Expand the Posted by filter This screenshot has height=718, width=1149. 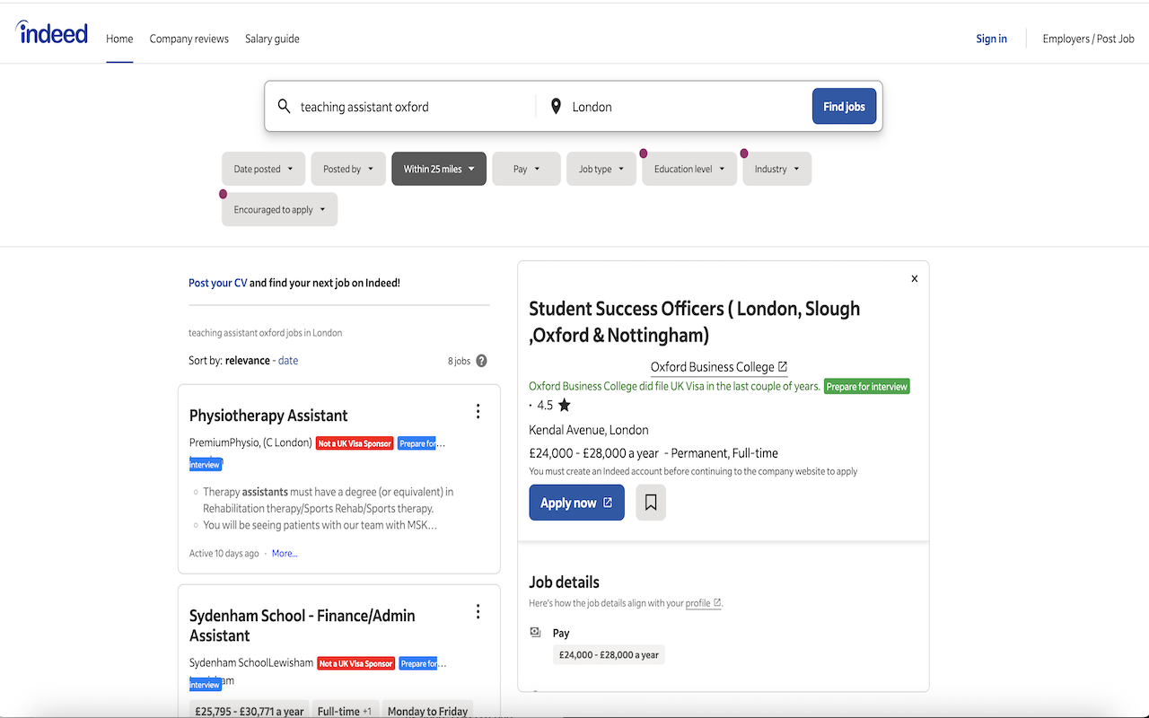pyautogui.click(x=348, y=169)
